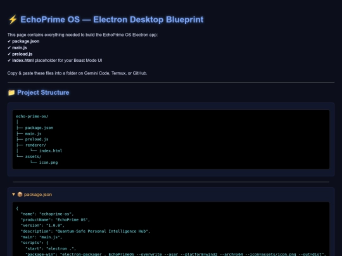Click the "description" Quantum-Safe code line
Screen dimensions: 342x256
click(85, 231)
